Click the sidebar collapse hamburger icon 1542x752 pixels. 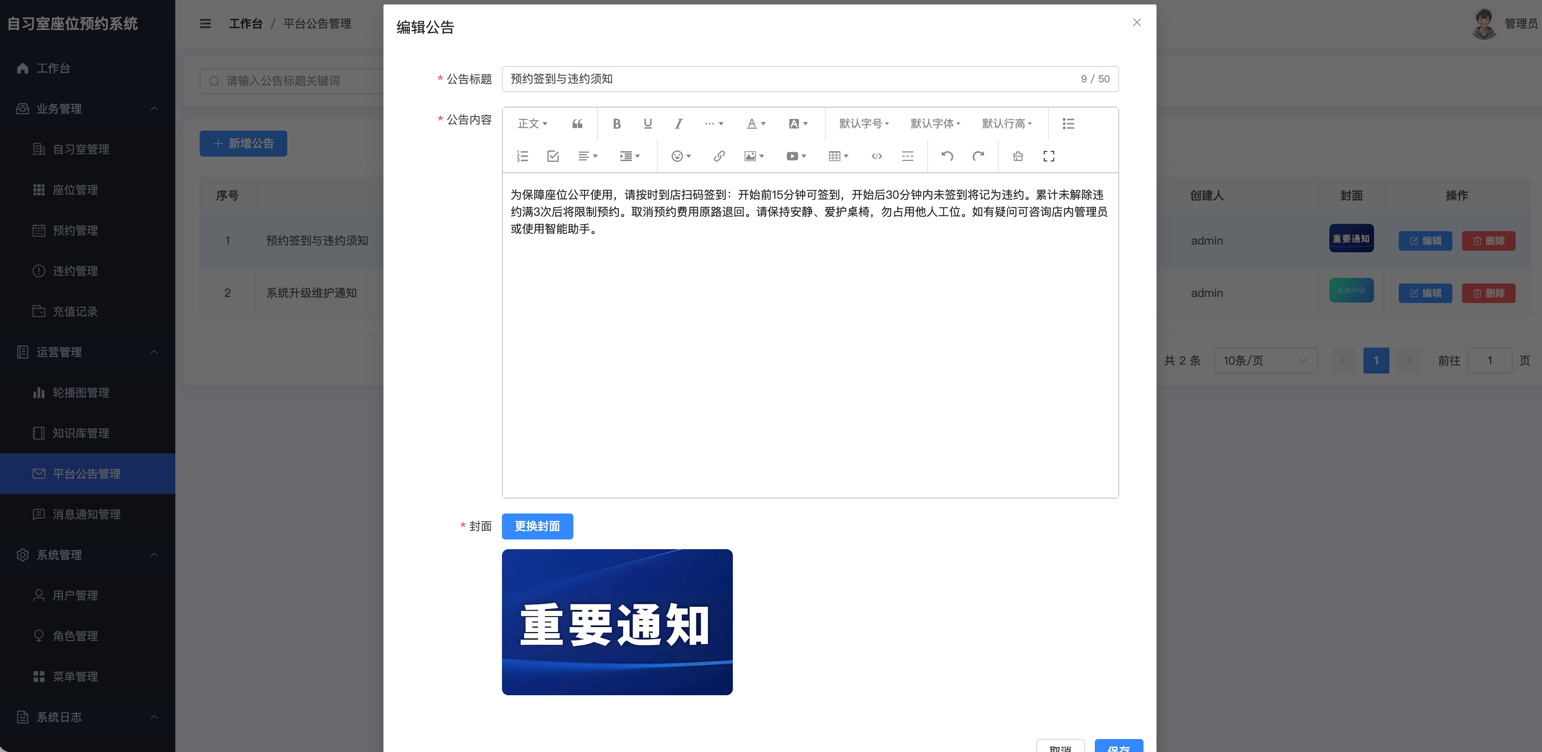(205, 24)
